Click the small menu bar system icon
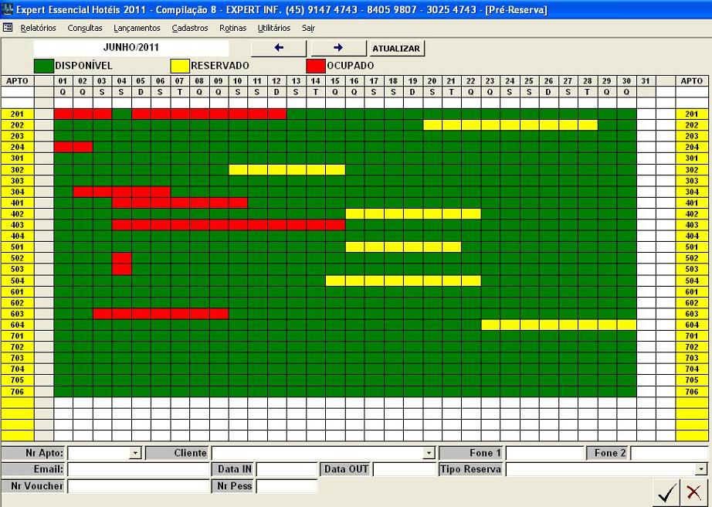 click(x=8, y=28)
